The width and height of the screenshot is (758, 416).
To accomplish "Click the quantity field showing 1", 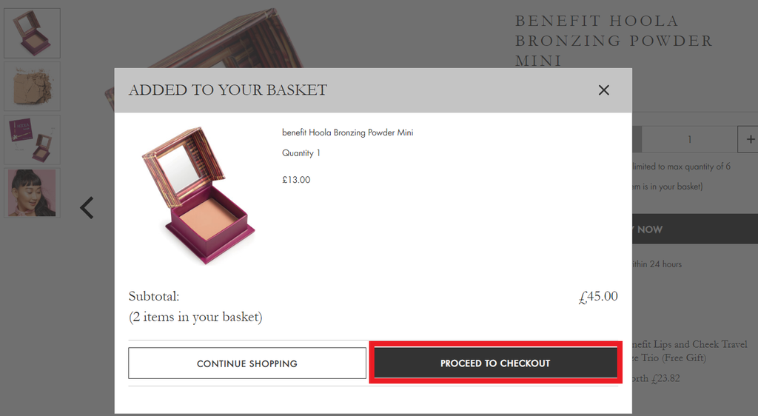I will tap(689, 139).
